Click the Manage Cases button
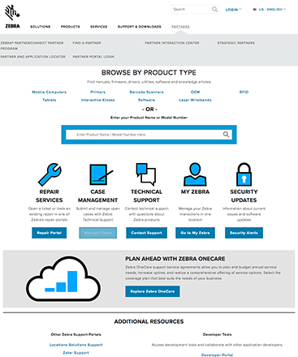The image size is (298, 357). [97, 233]
